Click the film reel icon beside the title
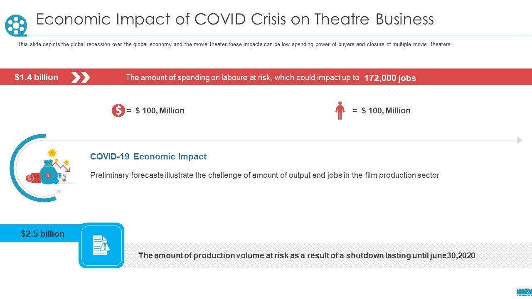The height and width of the screenshot is (299, 532). 16,25
